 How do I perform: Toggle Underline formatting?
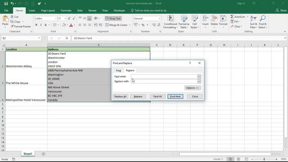tap(45, 25)
